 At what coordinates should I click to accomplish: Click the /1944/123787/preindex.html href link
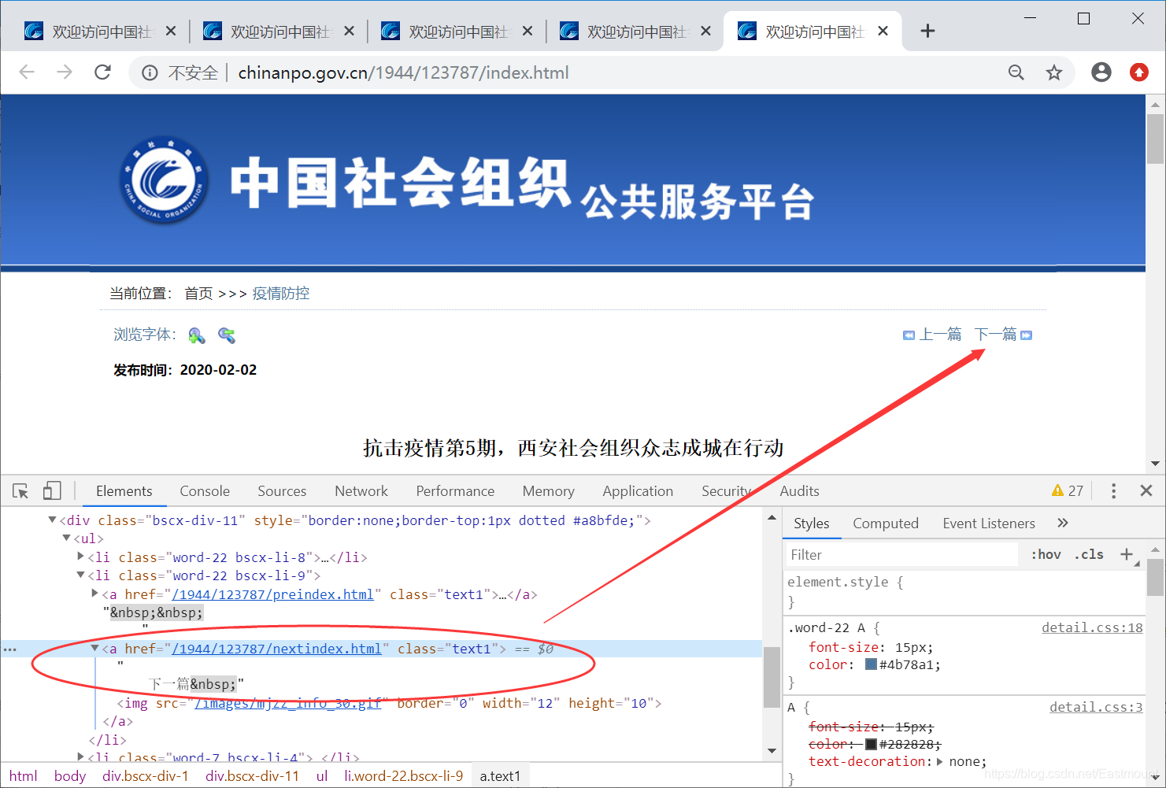272,594
